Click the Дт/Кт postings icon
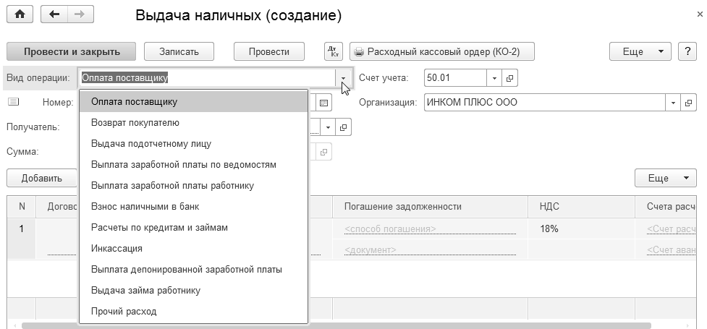The image size is (707, 329). pyautogui.click(x=334, y=51)
